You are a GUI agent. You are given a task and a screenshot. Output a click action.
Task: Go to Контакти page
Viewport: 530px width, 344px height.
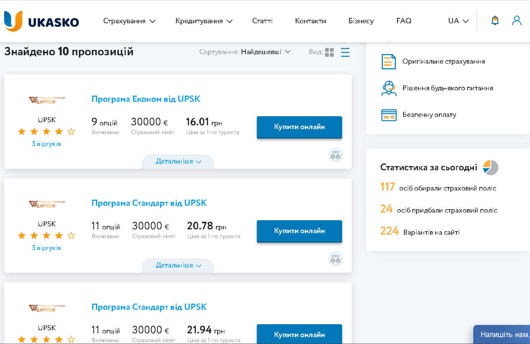pyautogui.click(x=311, y=21)
